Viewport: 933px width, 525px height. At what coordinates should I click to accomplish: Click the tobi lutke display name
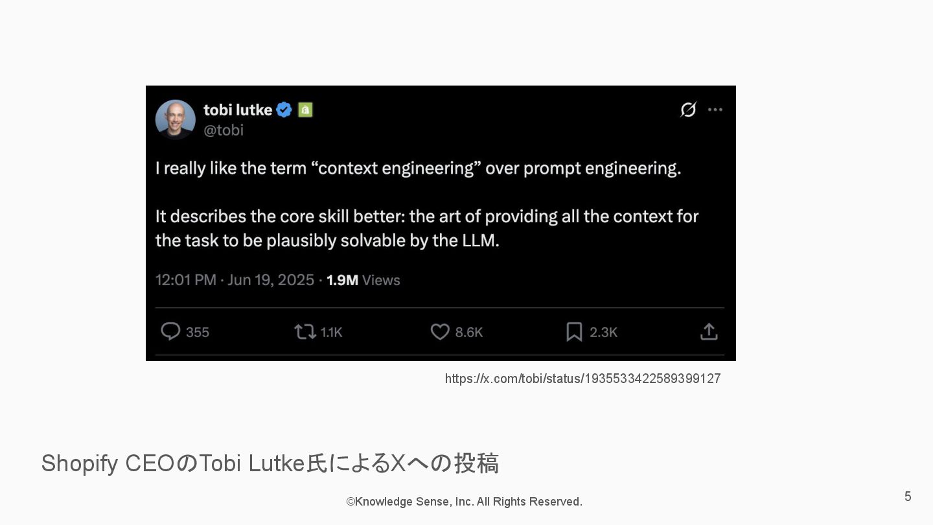(x=238, y=110)
